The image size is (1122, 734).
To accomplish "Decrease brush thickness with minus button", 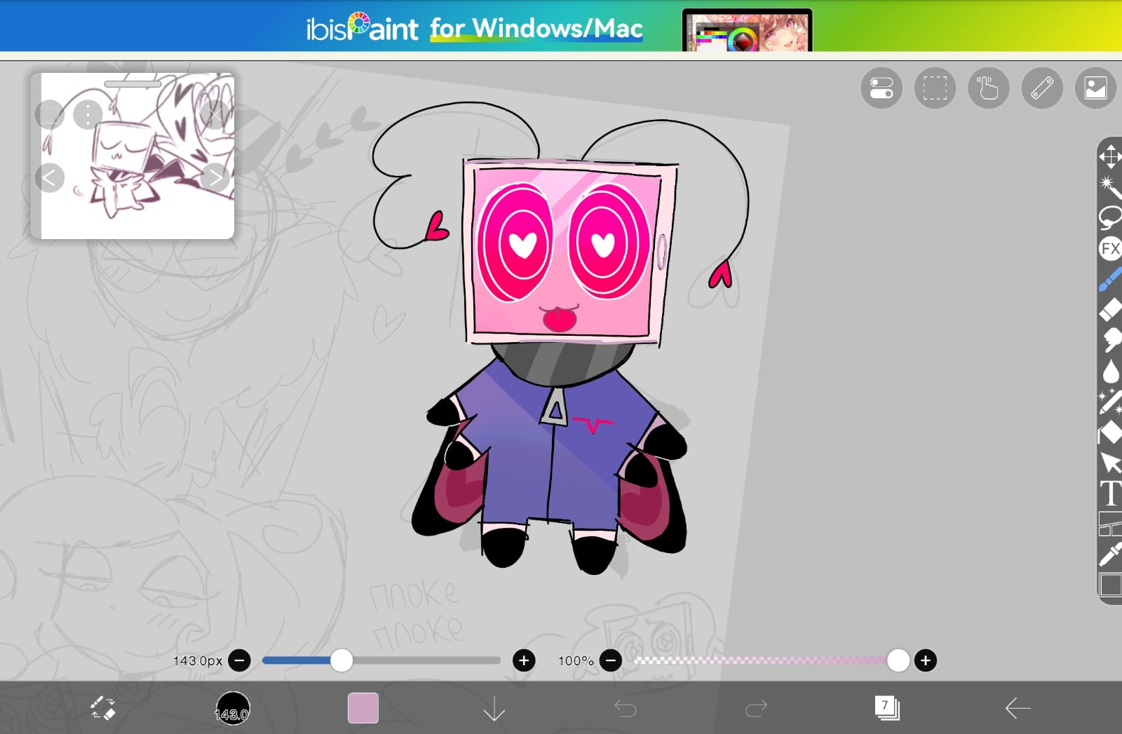I will click(x=239, y=660).
